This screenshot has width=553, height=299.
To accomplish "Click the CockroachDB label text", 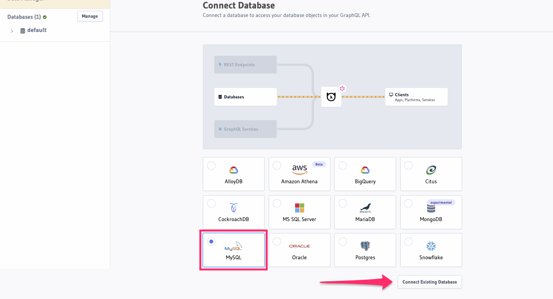I will (x=234, y=219).
